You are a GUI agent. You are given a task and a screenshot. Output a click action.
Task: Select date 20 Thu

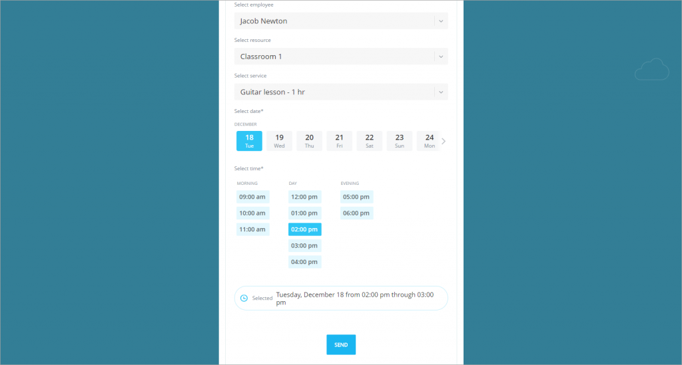pyautogui.click(x=309, y=141)
